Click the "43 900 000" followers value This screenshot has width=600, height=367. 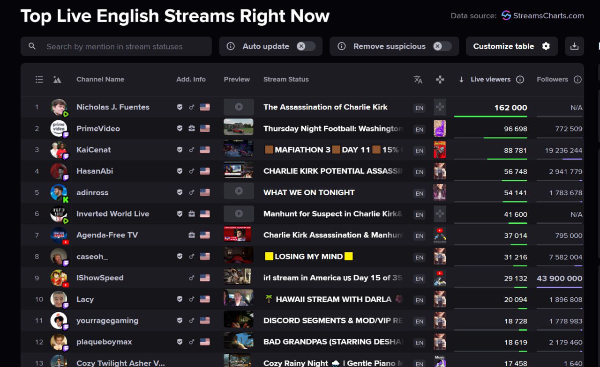[560, 278]
